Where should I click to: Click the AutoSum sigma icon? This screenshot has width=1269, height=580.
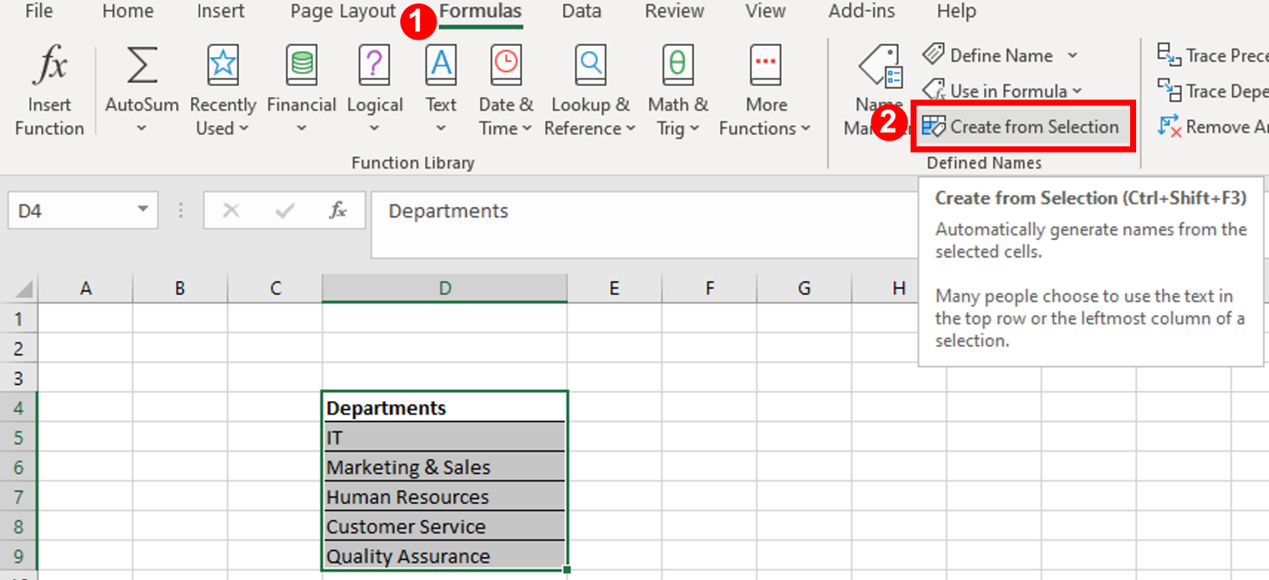point(141,66)
